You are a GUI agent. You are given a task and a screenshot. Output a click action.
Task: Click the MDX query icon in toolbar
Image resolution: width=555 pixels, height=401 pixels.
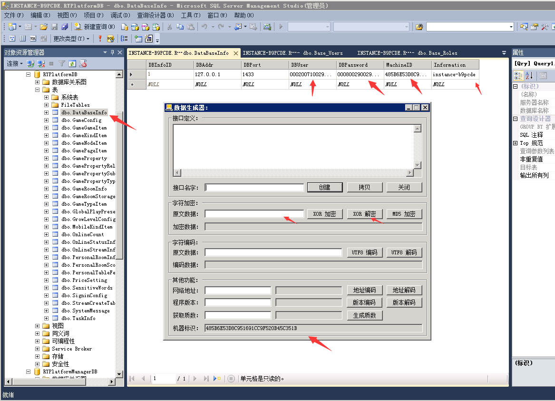pyautogui.click(x=135, y=27)
